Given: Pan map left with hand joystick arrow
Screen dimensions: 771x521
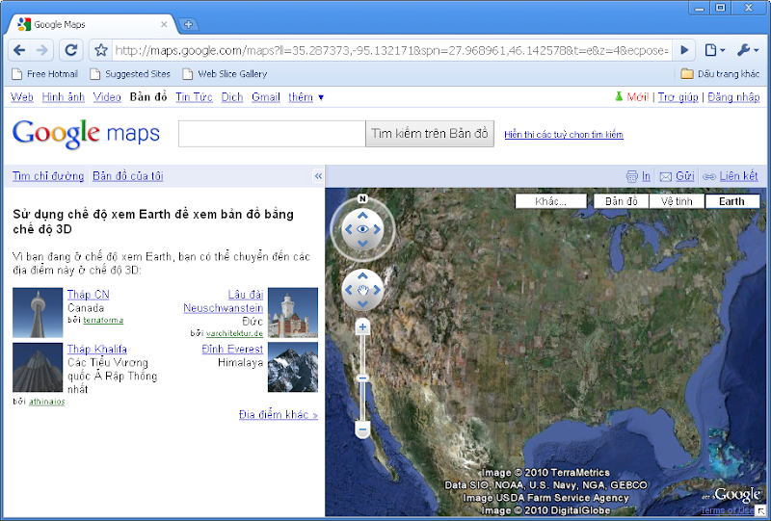Looking at the screenshot, I should (x=348, y=290).
